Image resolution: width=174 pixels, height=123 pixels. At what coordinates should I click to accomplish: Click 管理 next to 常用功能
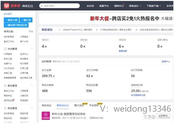(31, 32)
